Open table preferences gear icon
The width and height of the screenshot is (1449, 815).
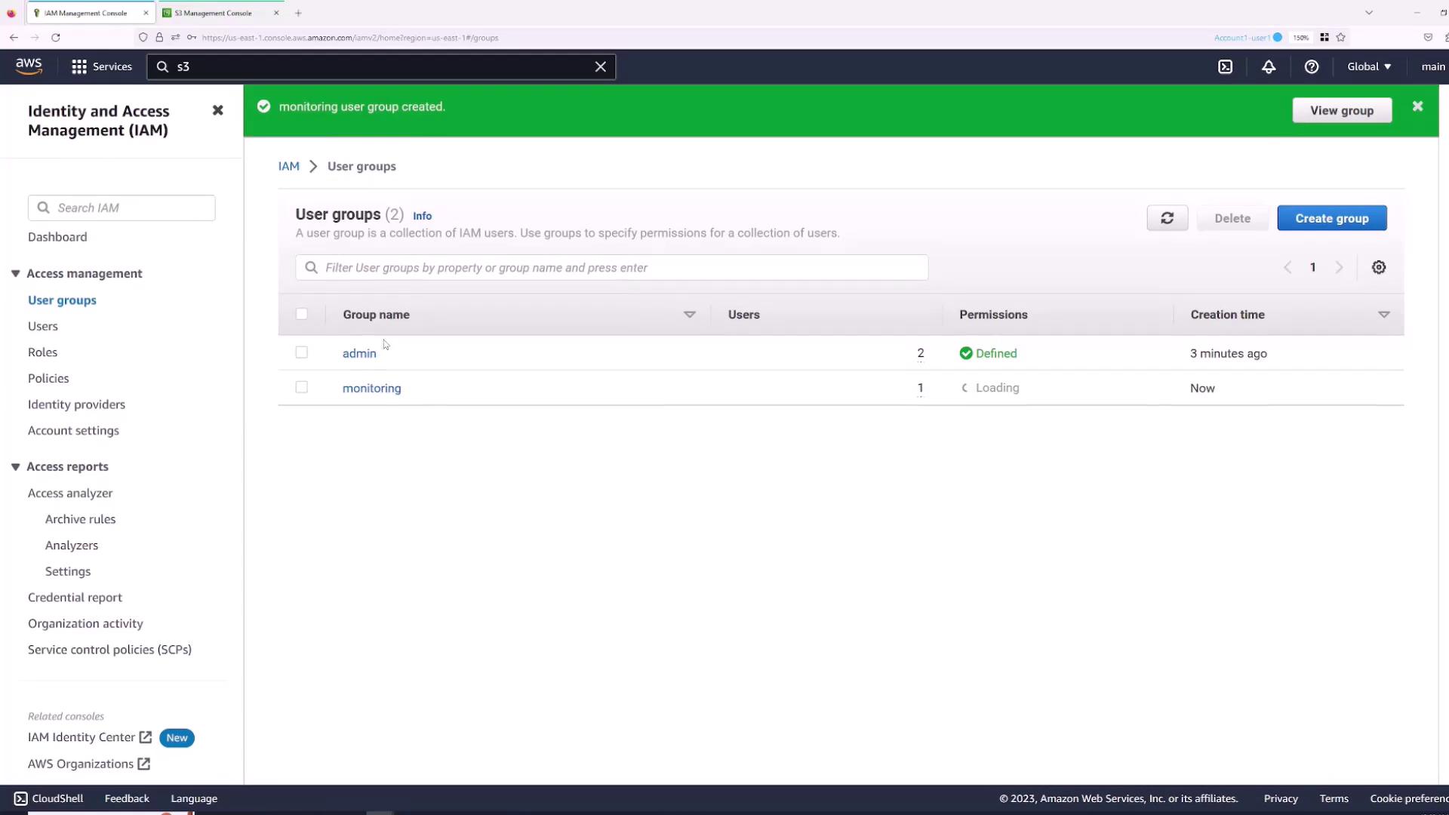1378,267
